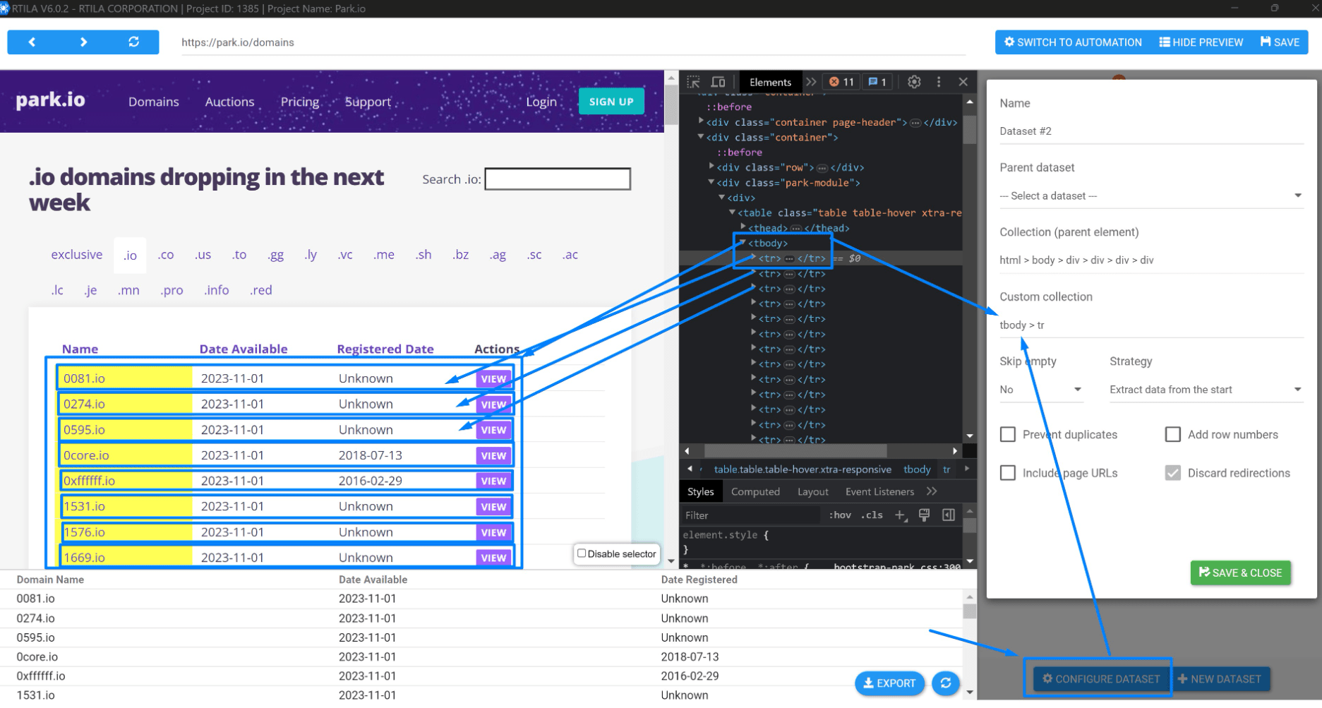Toggle the DevTools device toolbar icon
The height and width of the screenshot is (708, 1322).
coord(718,82)
